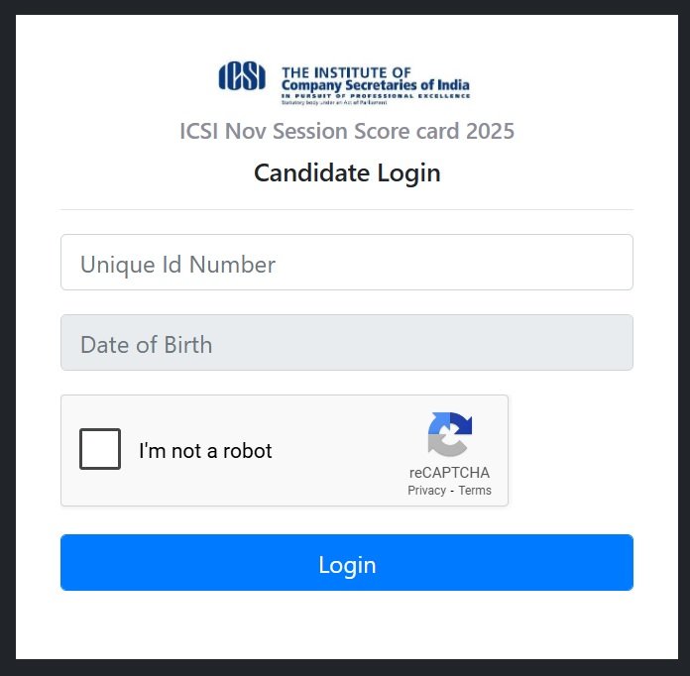Click the "In pursuit of professional excellence" tagline
This screenshot has height=676, width=690.
tap(376, 95)
